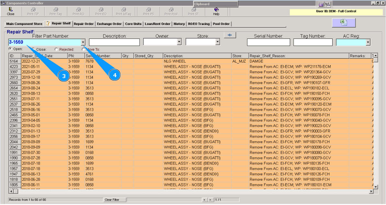Click the Serial Number input field
The width and height of the screenshot is (386, 205).
pos(268,42)
